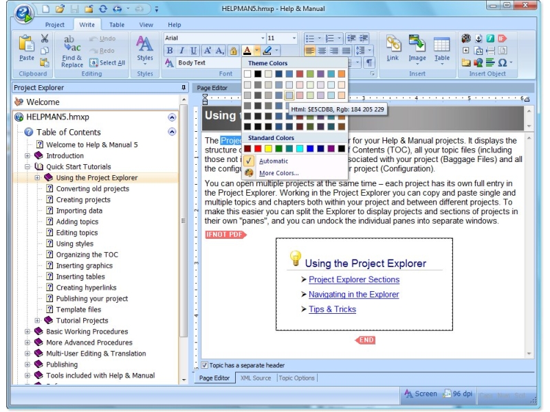Viewport: 550px width, 412px height.
Task: Insert special symbol Omega
Action: click(x=503, y=62)
